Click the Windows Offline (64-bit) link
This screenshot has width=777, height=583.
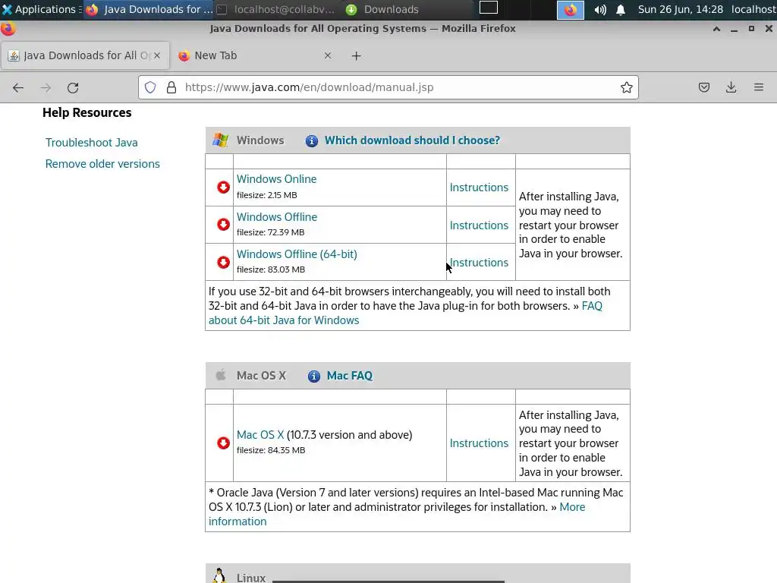coord(297,254)
